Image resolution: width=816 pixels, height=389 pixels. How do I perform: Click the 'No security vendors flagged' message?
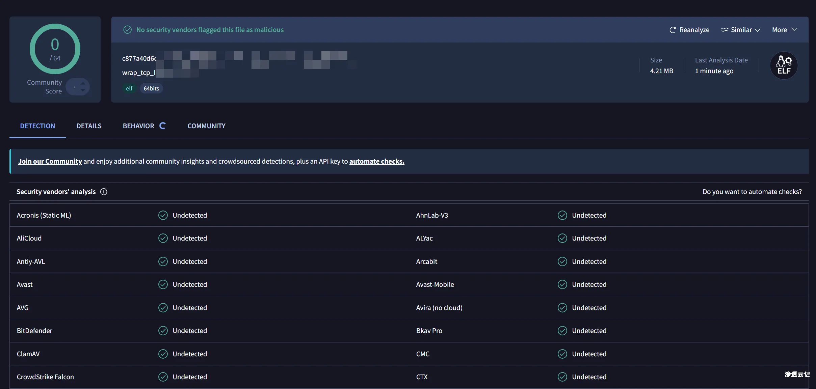point(210,30)
